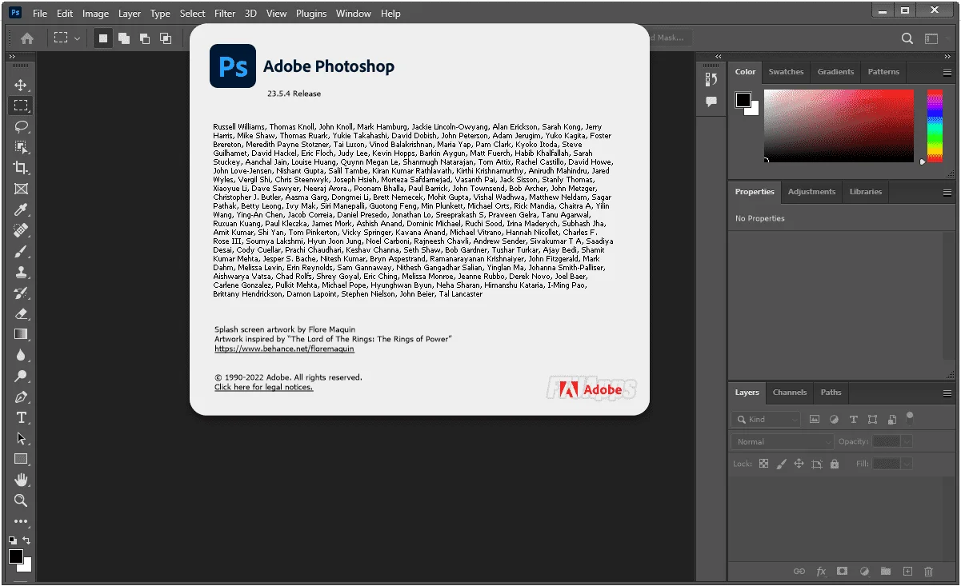Swap foreground and background colors
Screen dimensions: 961x586
tap(26, 541)
